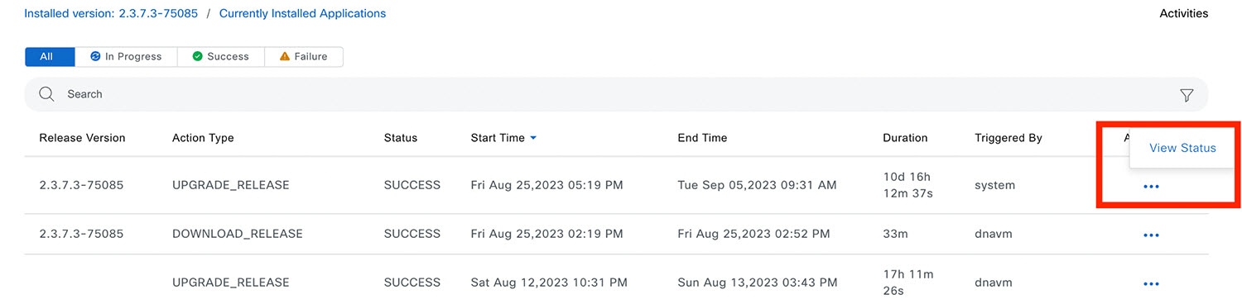Open the Installed version 2.3.7.3-75085 link
The width and height of the screenshot is (1242, 304).
[111, 13]
